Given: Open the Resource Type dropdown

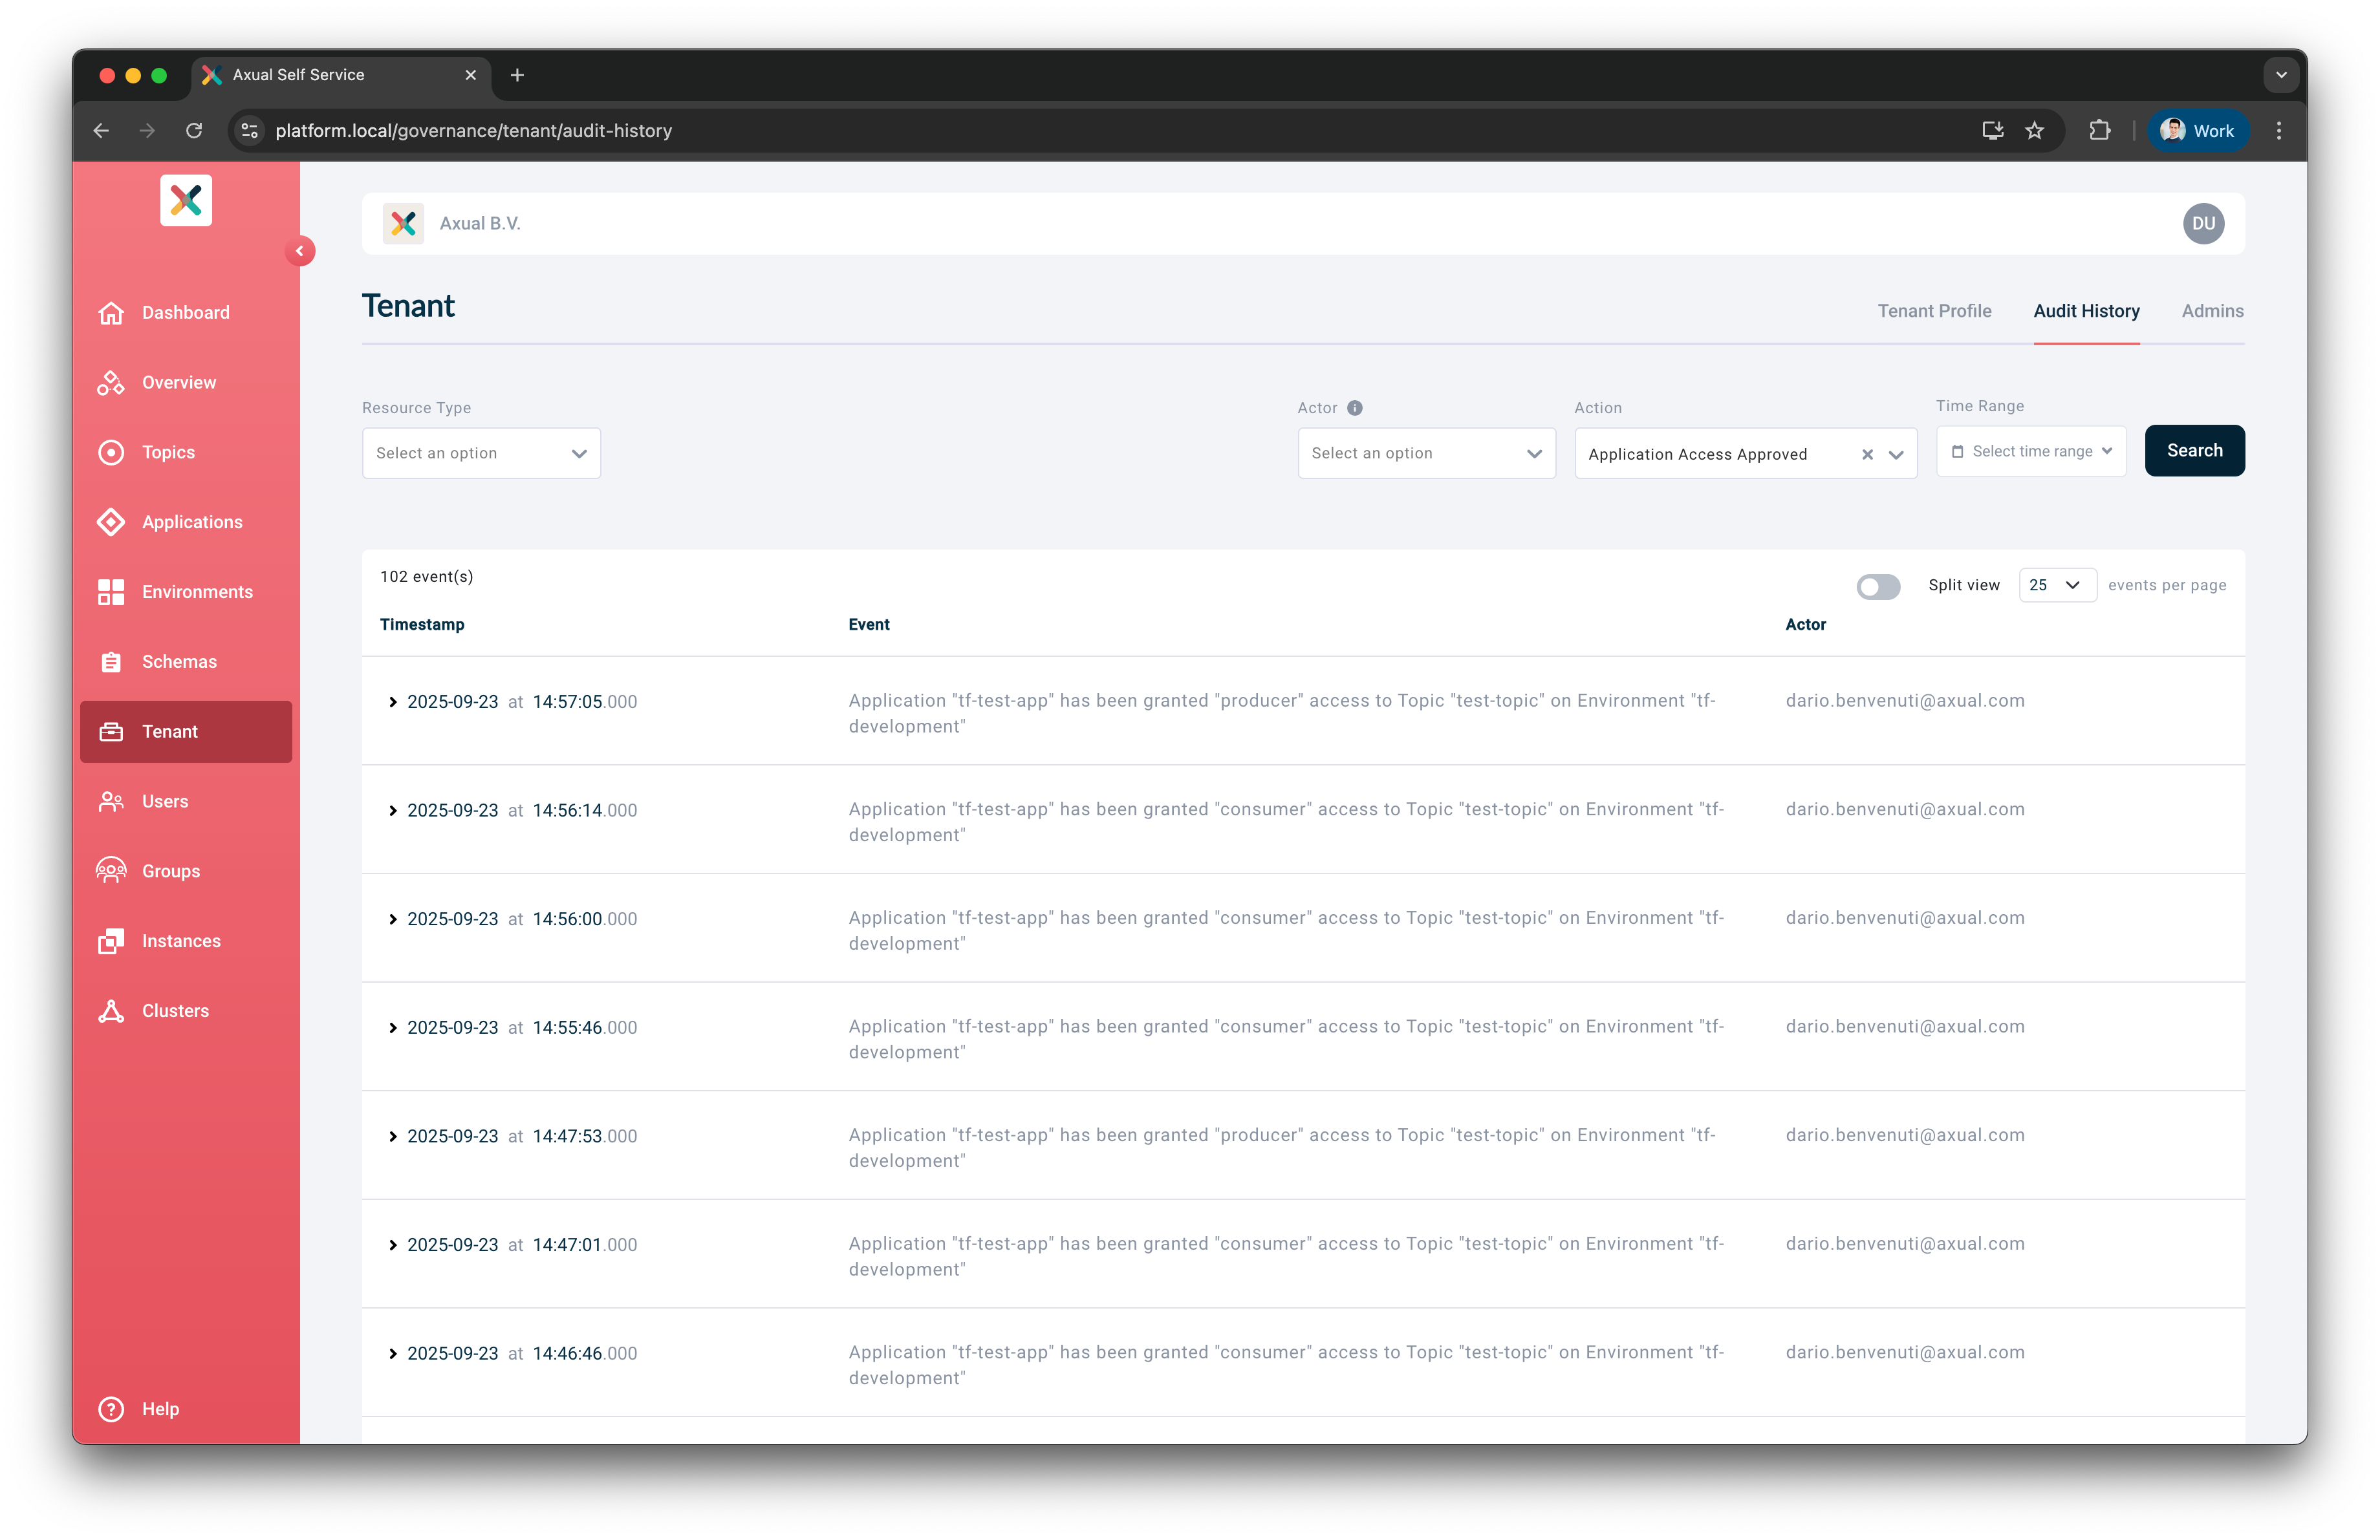Looking at the screenshot, I should (x=481, y=453).
